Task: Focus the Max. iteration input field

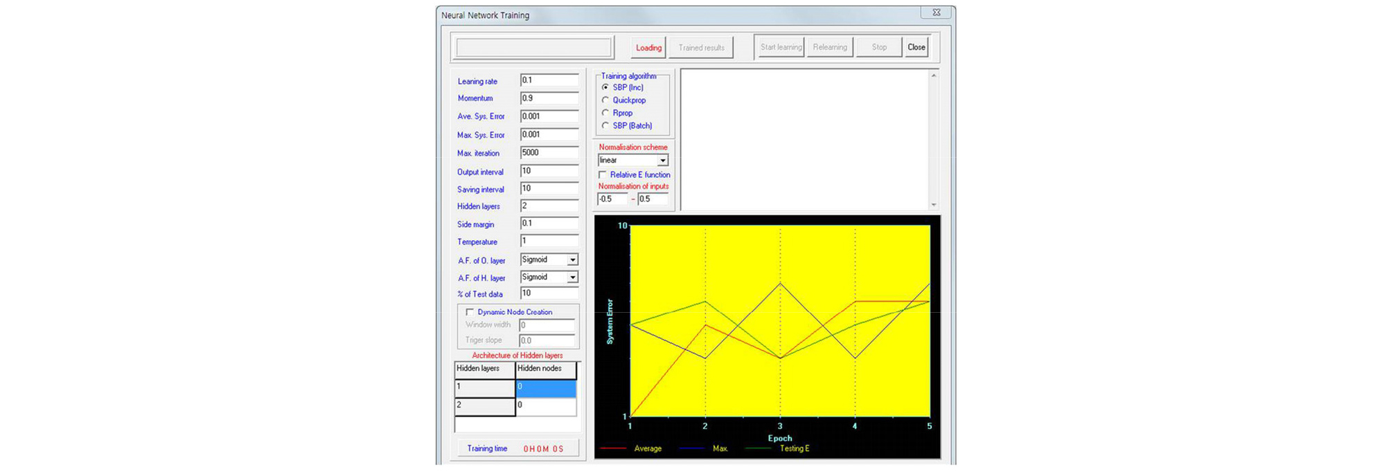Action: pos(549,153)
